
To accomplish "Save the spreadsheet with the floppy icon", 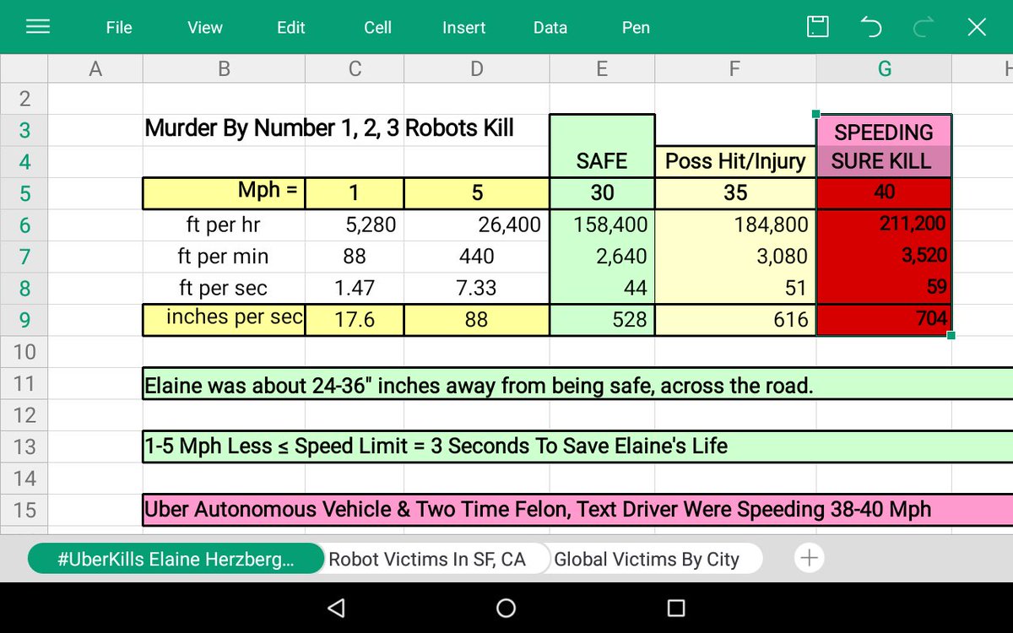I will [x=817, y=27].
